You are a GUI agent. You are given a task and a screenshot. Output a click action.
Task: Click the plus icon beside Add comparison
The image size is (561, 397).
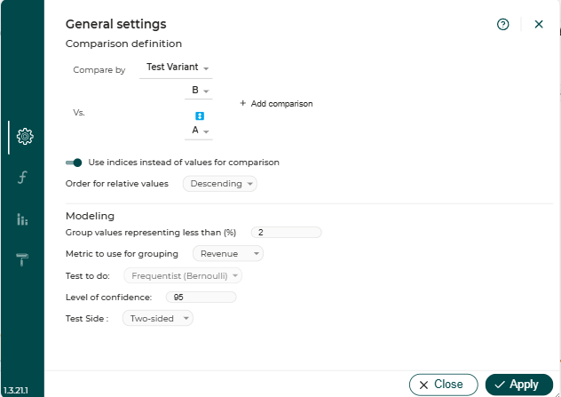tap(243, 103)
